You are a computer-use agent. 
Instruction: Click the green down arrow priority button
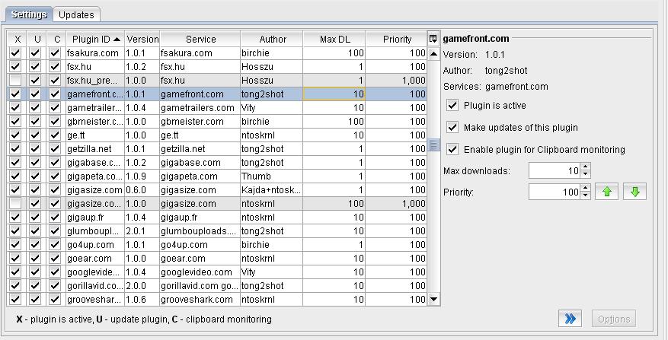(634, 192)
